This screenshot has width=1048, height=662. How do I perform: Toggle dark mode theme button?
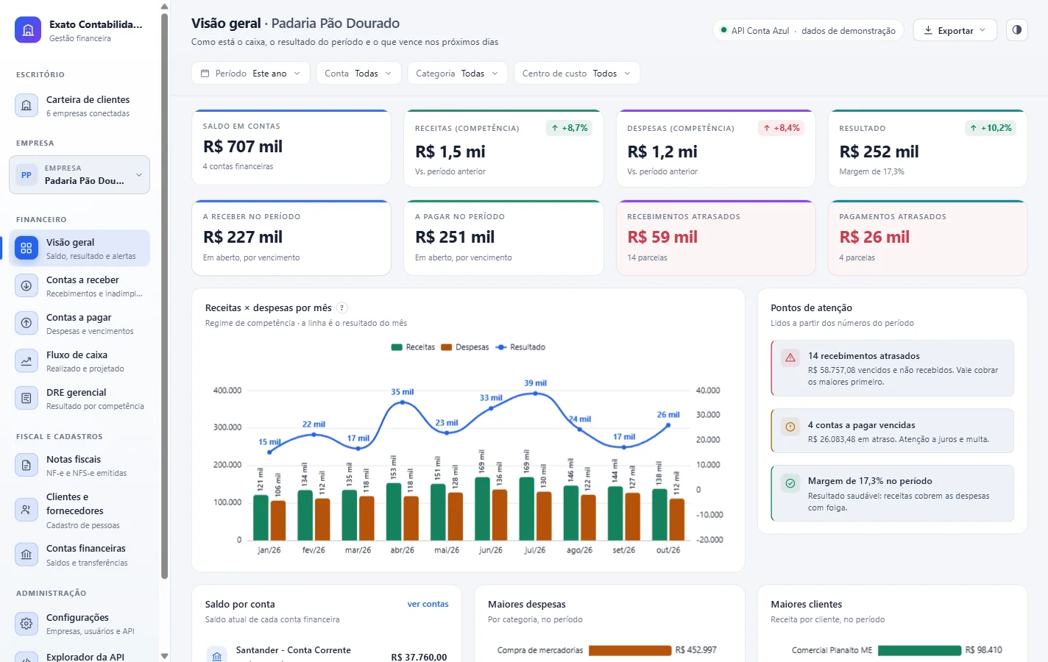[1017, 30]
